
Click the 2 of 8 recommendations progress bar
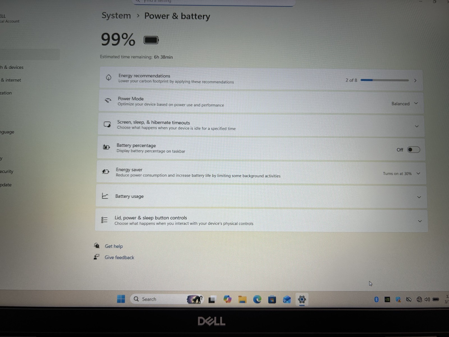(384, 80)
